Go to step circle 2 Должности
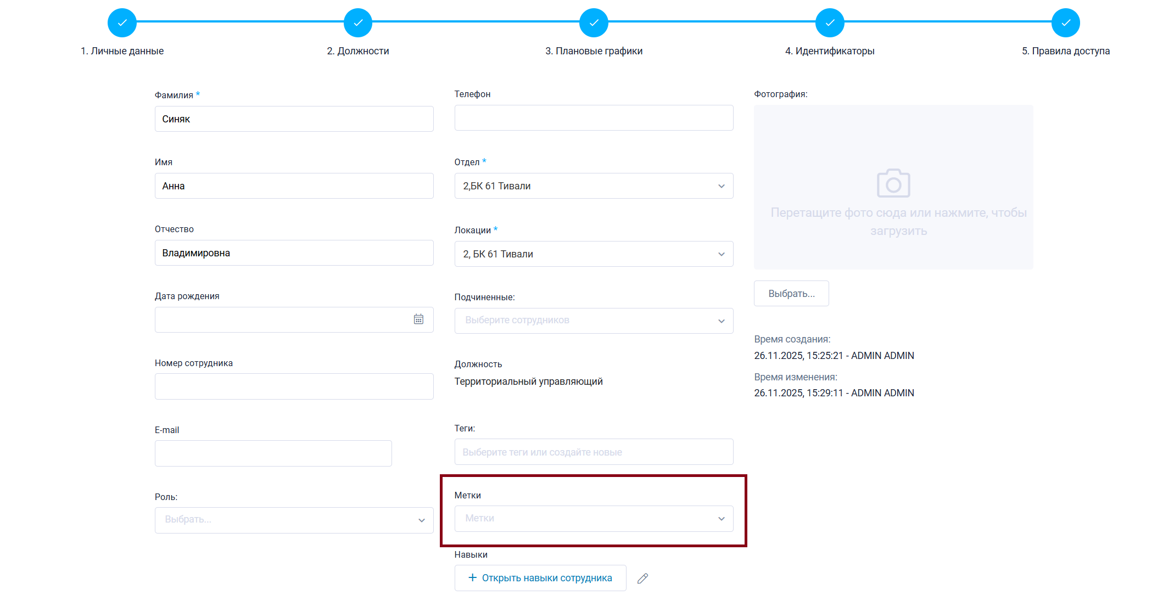This screenshot has height=595, width=1163. coord(358,23)
